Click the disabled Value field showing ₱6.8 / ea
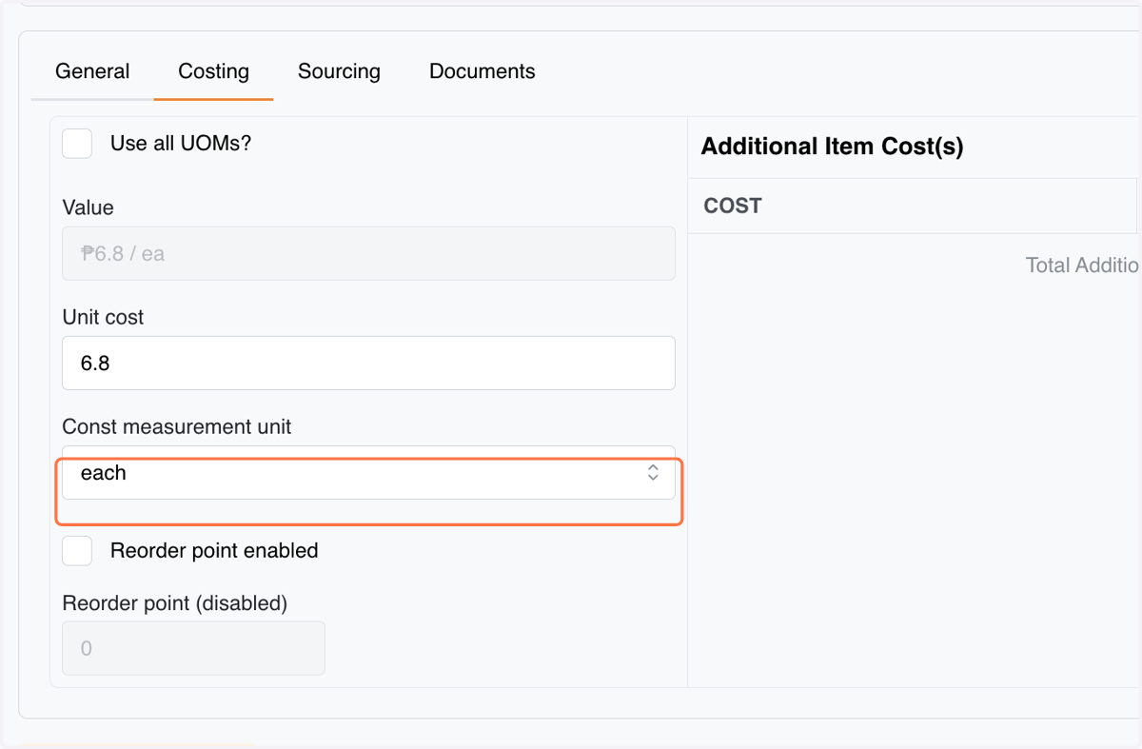This screenshot has width=1142, height=749. pos(368,253)
